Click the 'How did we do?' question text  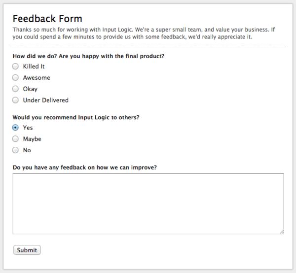coord(88,56)
